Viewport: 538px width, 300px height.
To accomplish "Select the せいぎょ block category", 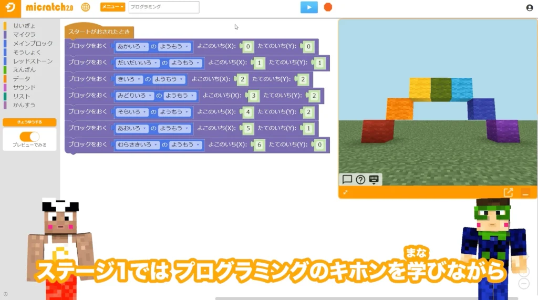I will coord(24,26).
